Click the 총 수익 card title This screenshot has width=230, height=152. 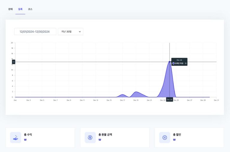[28, 135]
